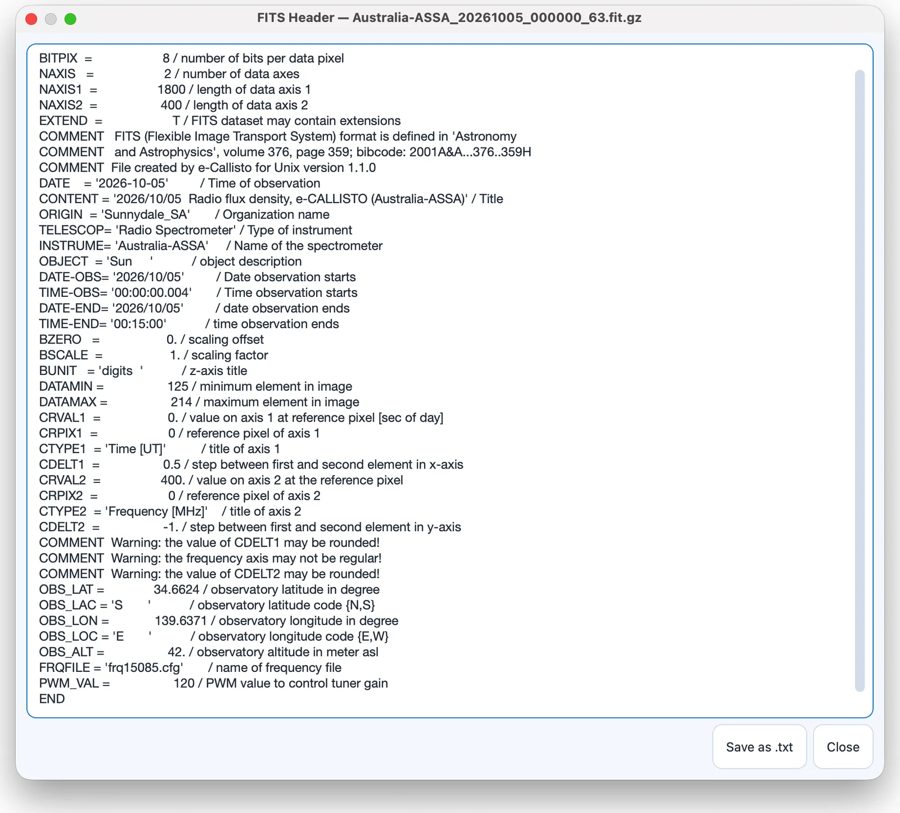Click the e-Callisto version 1.1.0 comment
Image resolution: width=900 pixels, height=813 pixels.
207,168
